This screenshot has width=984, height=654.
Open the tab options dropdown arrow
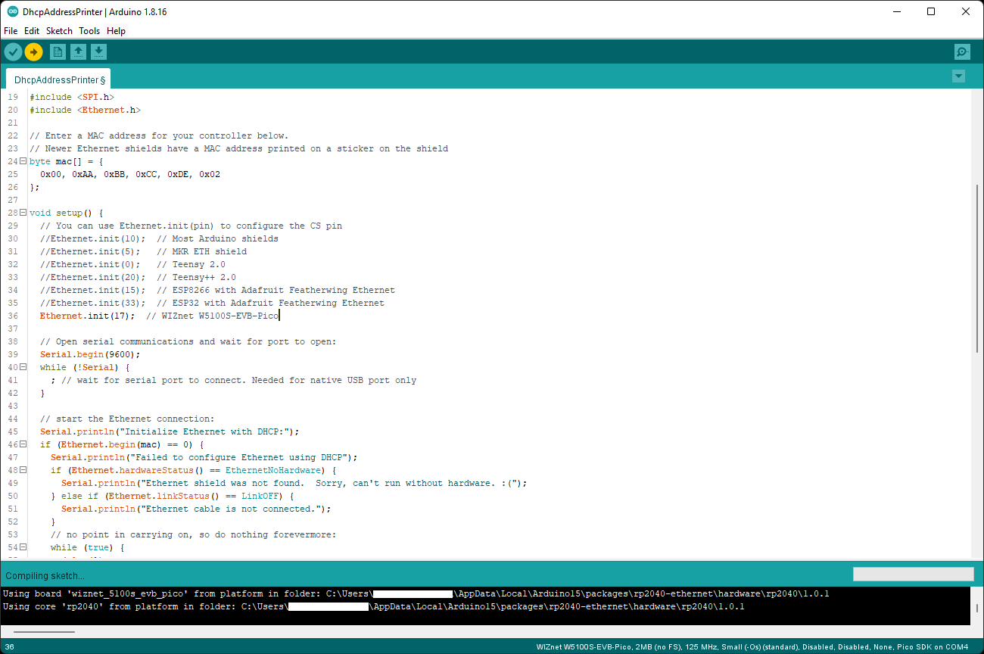[958, 76]
